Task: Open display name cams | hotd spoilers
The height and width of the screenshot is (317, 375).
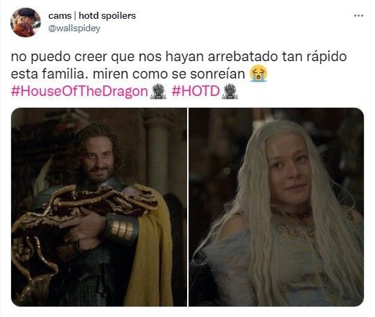Action: click(92, 16)
